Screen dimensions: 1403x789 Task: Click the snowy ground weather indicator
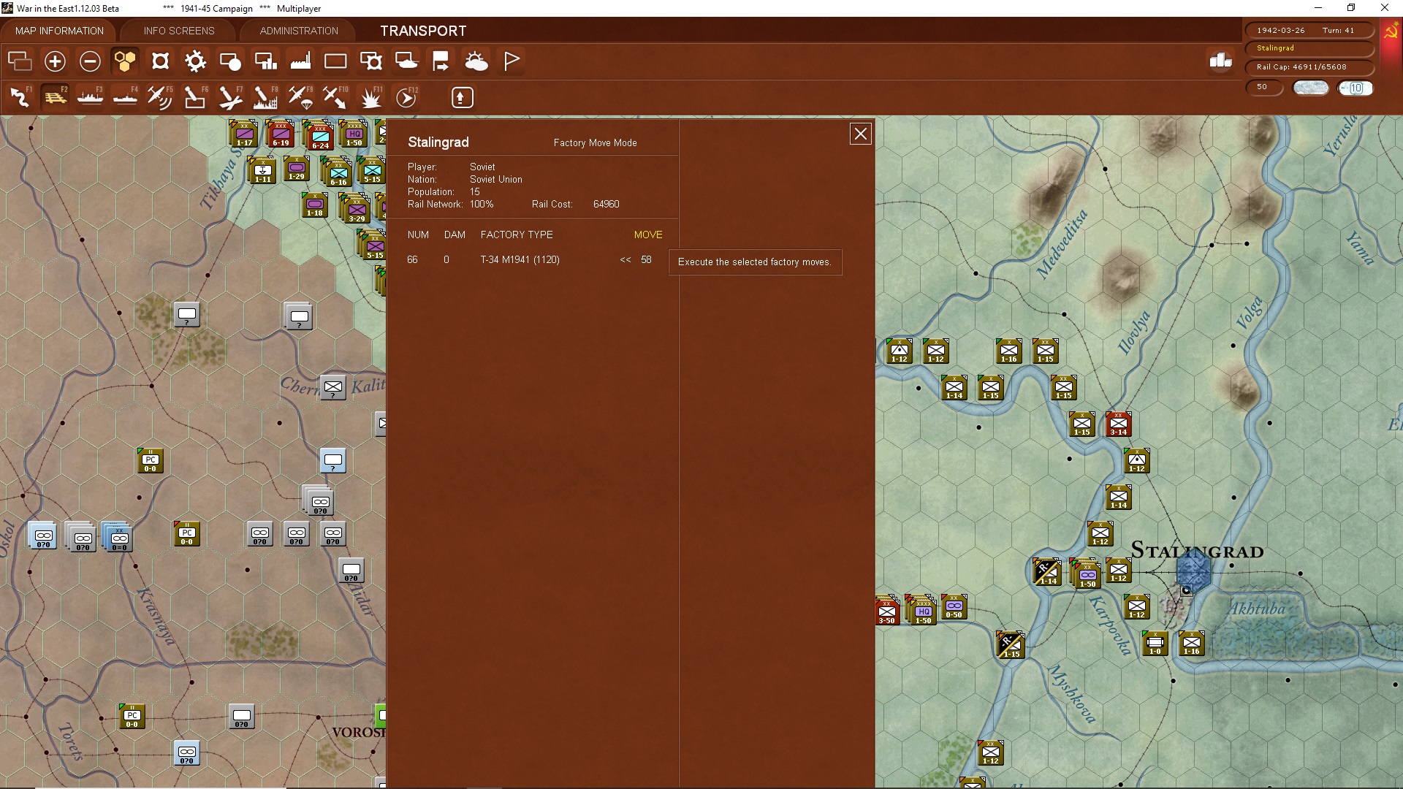tap(1311, 88)
